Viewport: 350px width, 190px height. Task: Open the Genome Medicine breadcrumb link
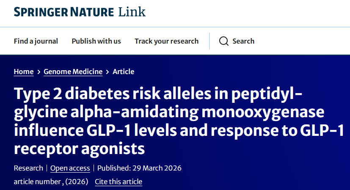[x=73, y=72]
